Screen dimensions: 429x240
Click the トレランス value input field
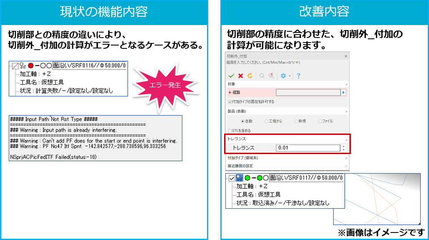point(308,148)
